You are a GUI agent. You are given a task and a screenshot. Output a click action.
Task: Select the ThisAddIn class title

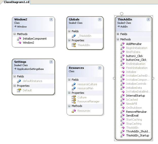pyautogui.click(x=125, y=19)
